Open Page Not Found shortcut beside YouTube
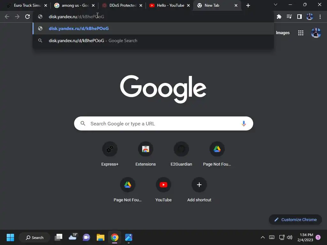 pyautogui.click(x=128, y=190)
